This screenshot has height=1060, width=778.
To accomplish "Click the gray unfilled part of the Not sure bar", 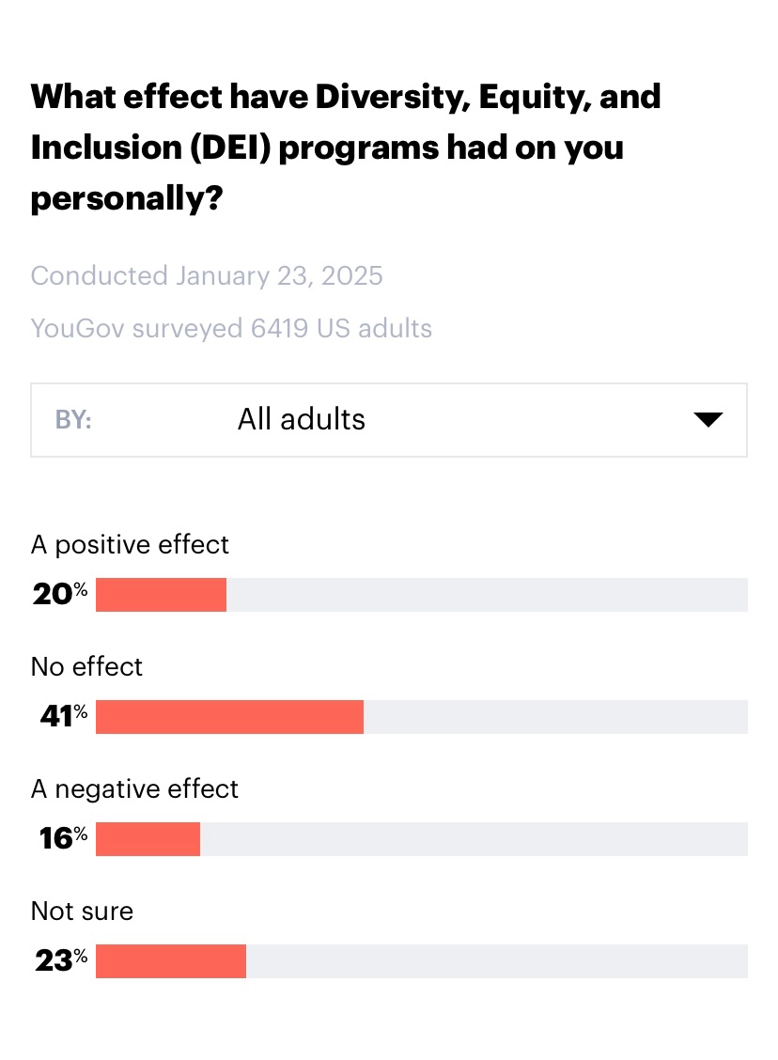I will (496, 961).
